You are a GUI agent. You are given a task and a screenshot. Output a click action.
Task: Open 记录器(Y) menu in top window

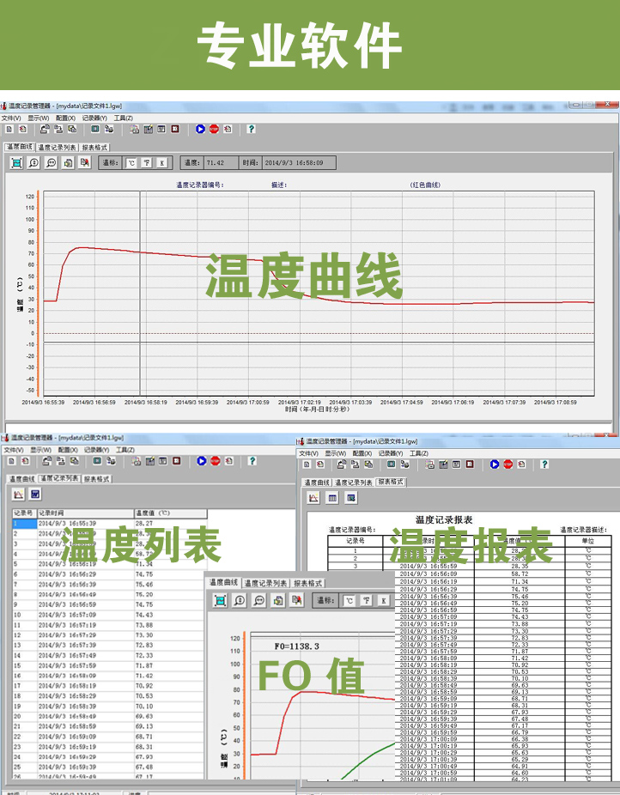pos(94,118)
